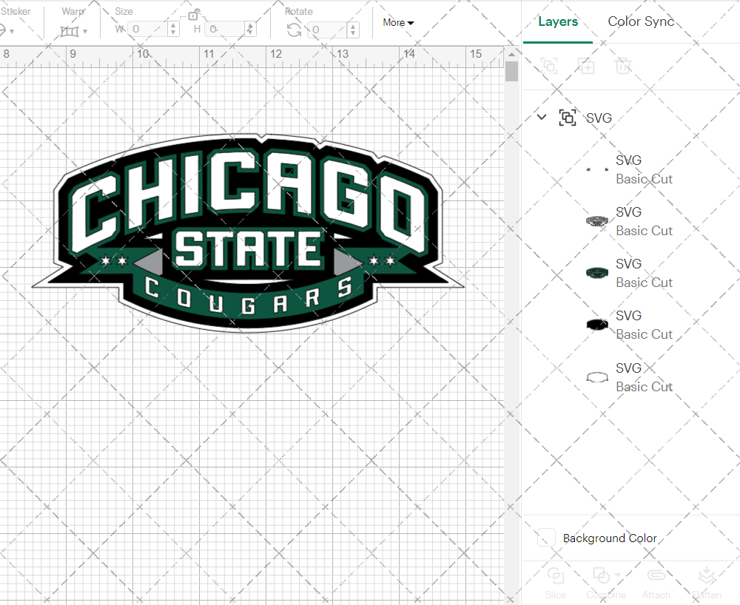Open the More menu
Viewport: 740px width, 605px height.
coord(397,23)
